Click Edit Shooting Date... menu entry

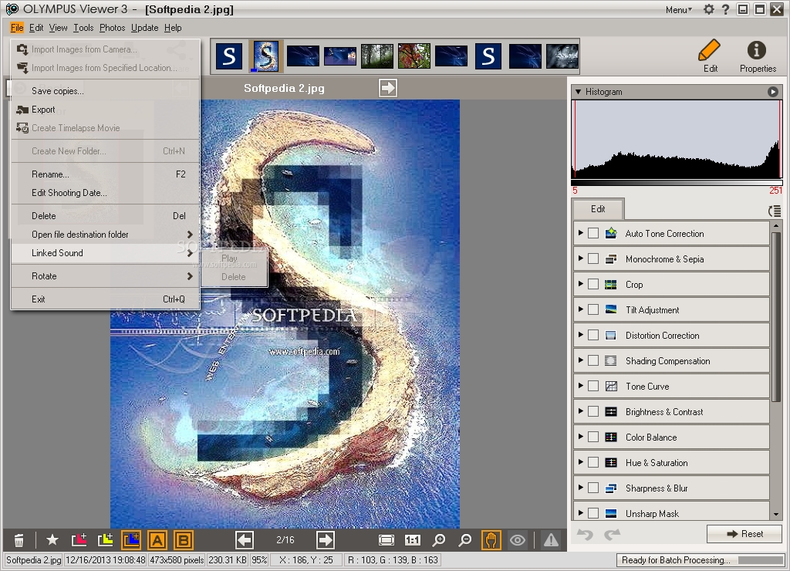pos(105,192)
